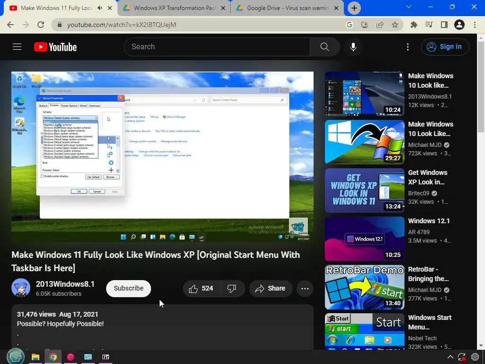The image size is (485, 364).
Task: Go back using browser back arrow
Action: [x=10, y=25]
